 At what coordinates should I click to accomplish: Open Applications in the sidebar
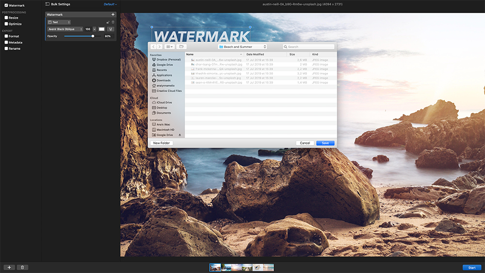(x=162, y=75)
